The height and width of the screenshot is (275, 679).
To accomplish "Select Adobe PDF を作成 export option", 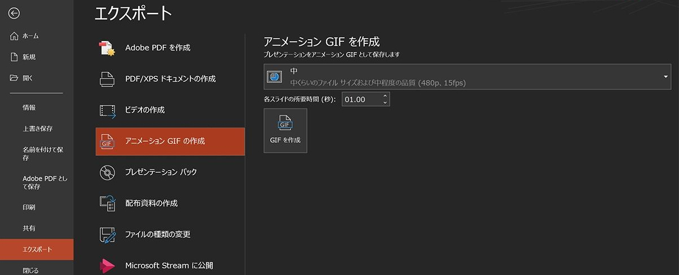I will 170,49.
